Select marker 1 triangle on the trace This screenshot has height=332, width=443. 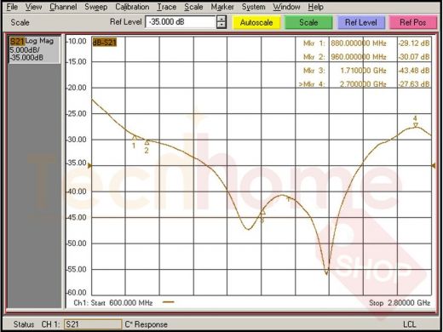point(135,138)
